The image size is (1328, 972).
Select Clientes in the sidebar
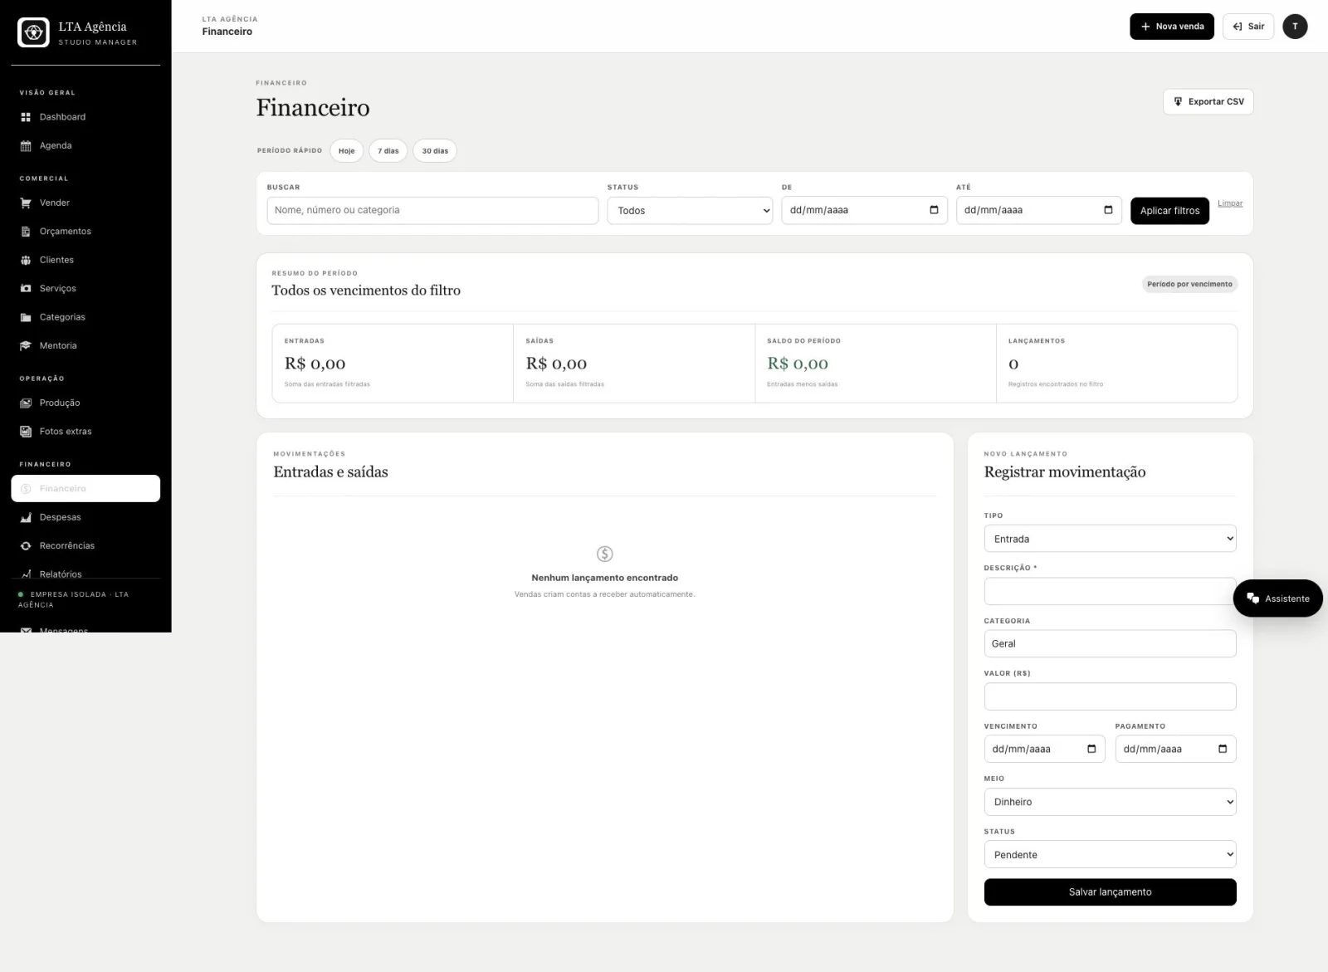(x=85, y=260)
